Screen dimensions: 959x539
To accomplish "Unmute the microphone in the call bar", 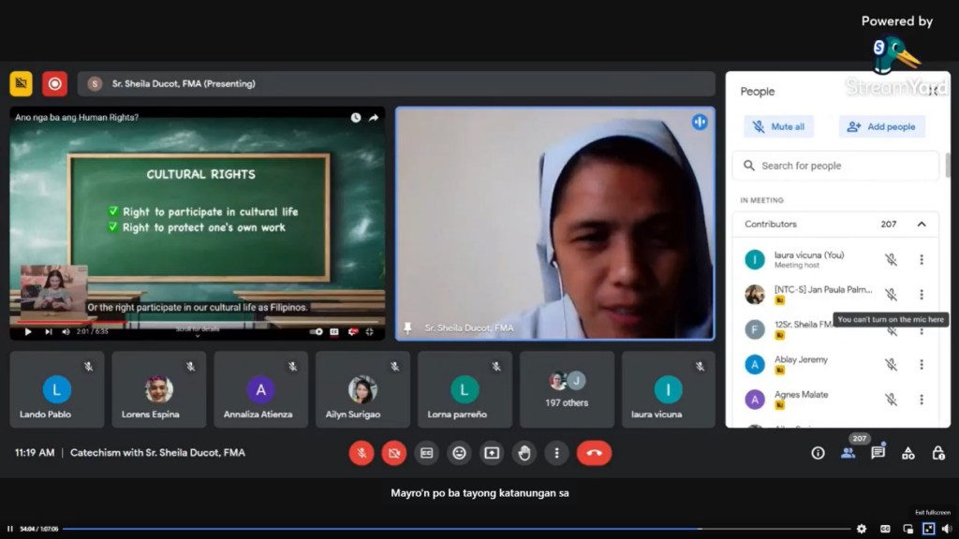I will 361,453.
